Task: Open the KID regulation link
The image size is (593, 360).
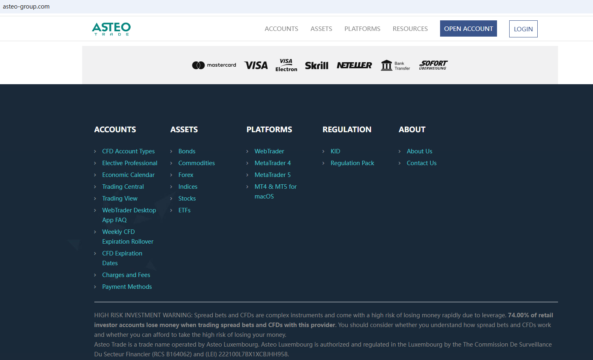Action: click(336, 151)
